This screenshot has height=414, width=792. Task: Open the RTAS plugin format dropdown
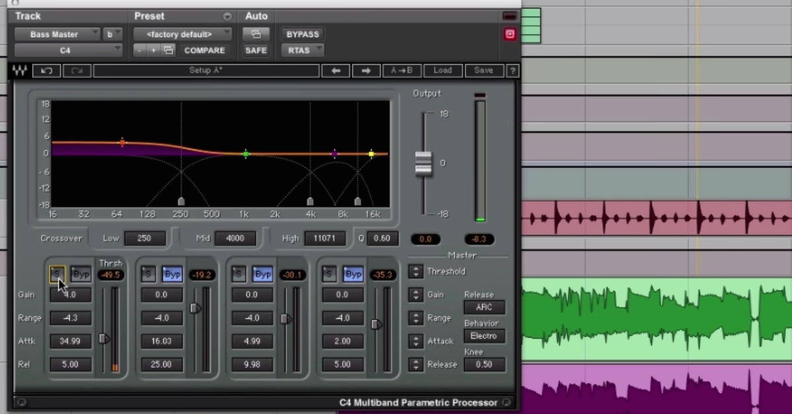pyautogui.click(x=302, y=50)
